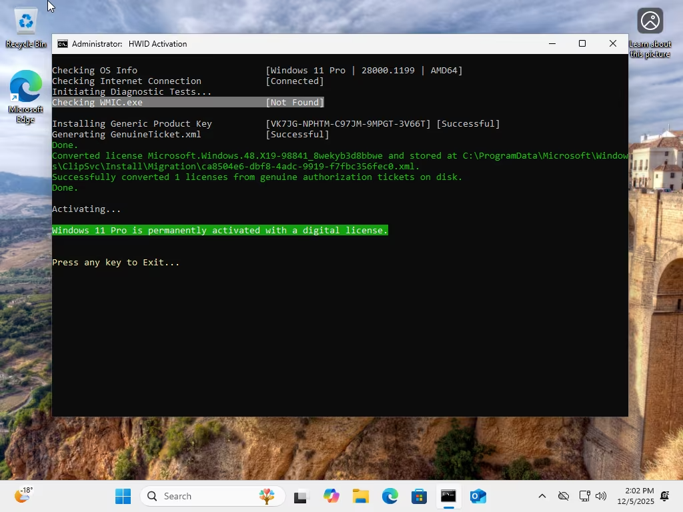Viewport: 683px width, 512px height.
Task: Open Outlook from the taskbar
Action: (478, 496)
